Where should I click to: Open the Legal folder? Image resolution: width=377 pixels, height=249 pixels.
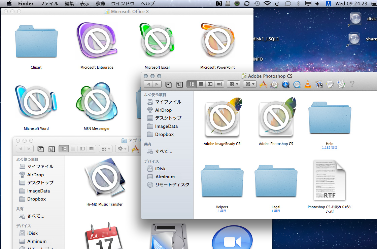coord(276,181)
